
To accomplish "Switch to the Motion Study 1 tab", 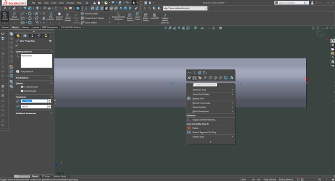I will tap(60, 176).
